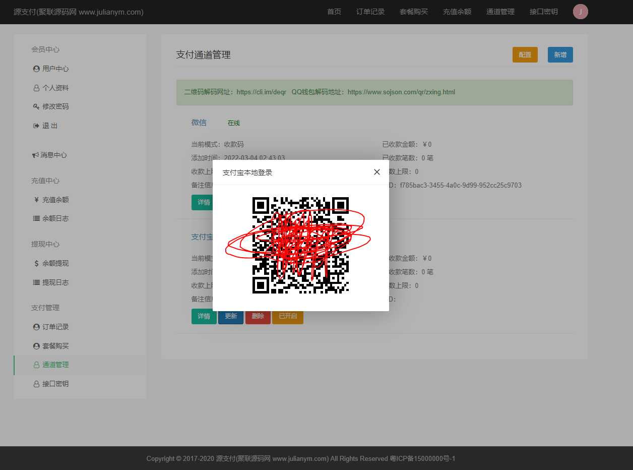Viewport: 633px width, 470px height.
Task: Open the J user avatar menu
Action: [x=581, y=12]
